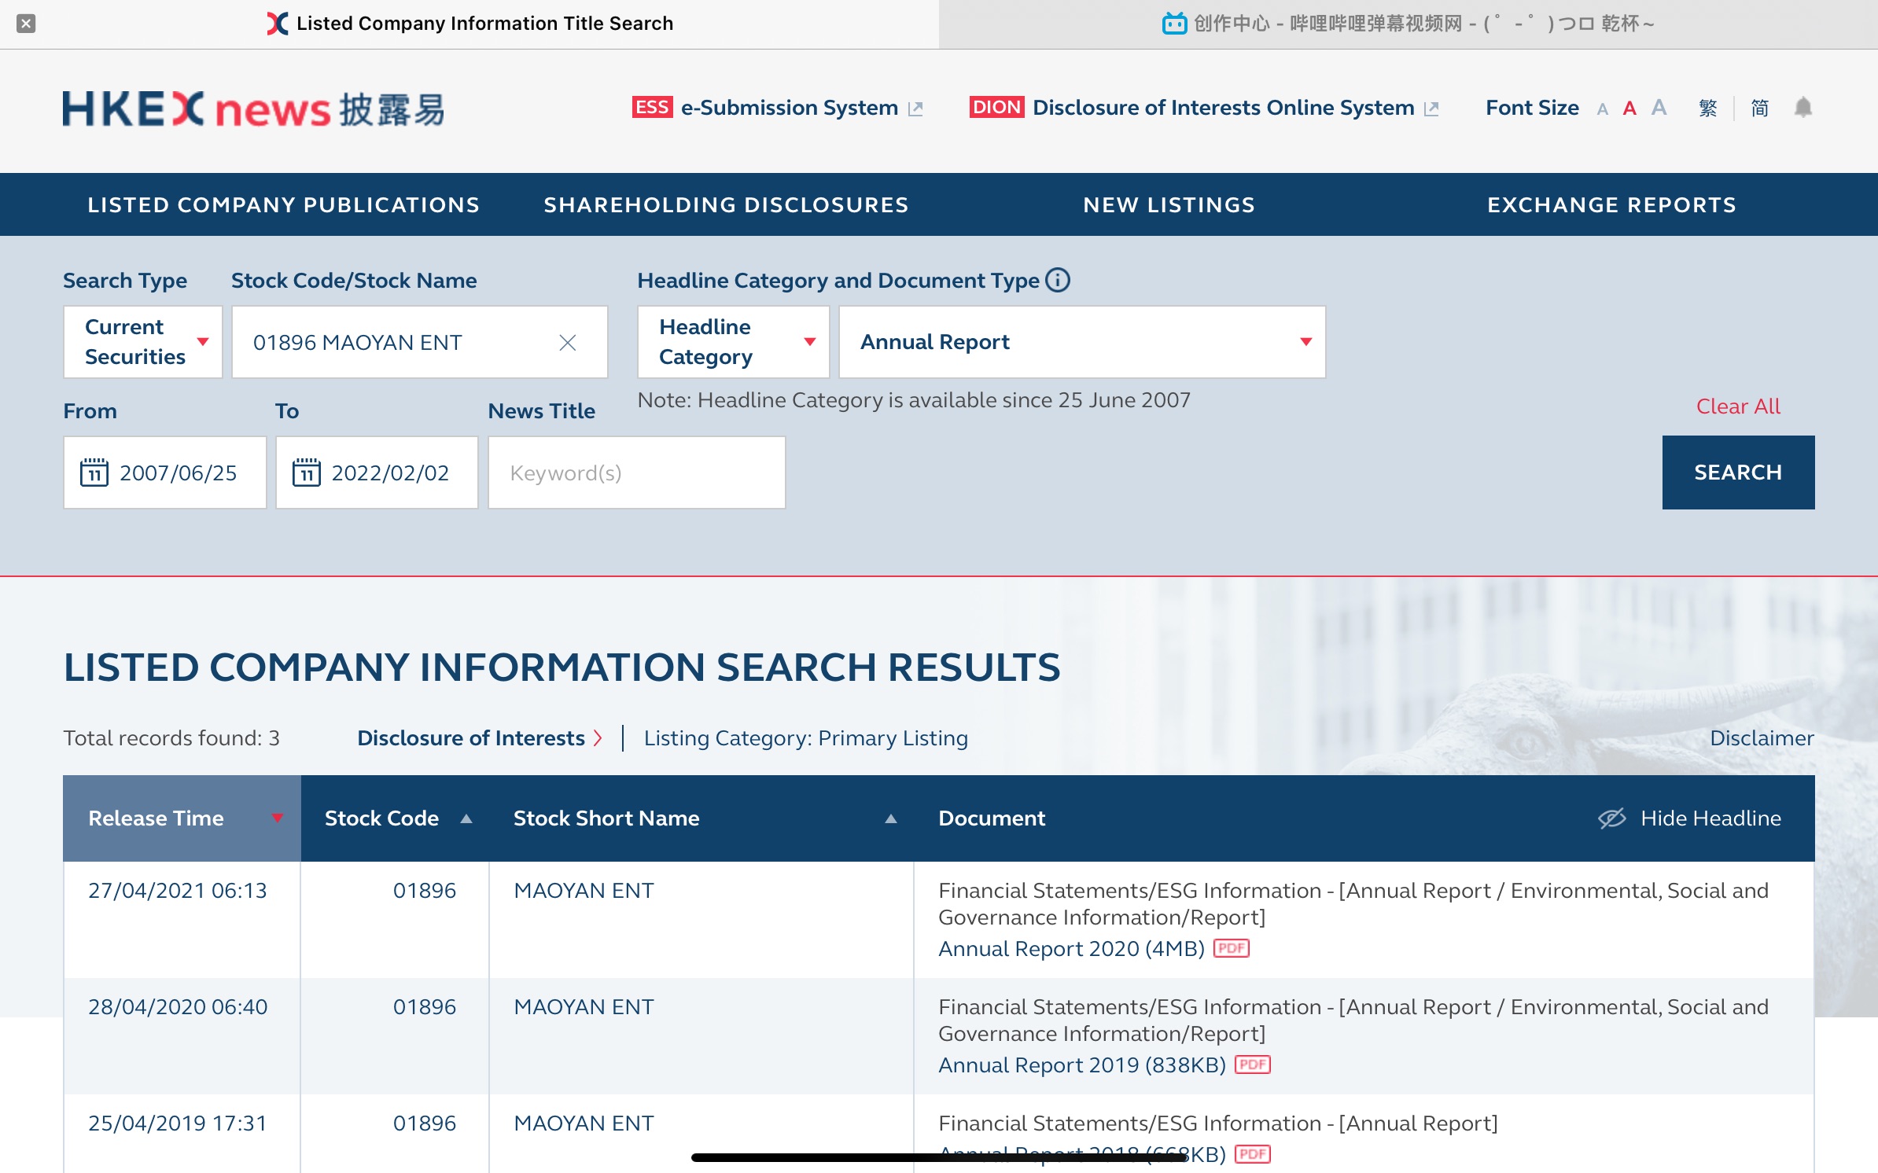Switch to the Listed Company Information Title Search tab
1878x1173 pixels.
[469, 24]
